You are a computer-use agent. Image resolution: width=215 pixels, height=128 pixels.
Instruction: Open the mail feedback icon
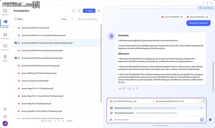[x=5, y=116]
